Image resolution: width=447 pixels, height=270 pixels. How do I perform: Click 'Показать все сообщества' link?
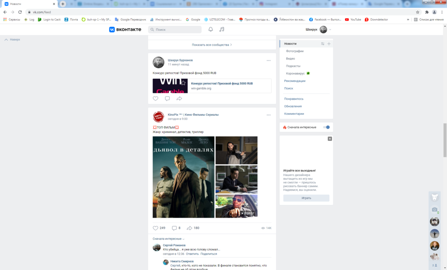click(x=212, y=45)
